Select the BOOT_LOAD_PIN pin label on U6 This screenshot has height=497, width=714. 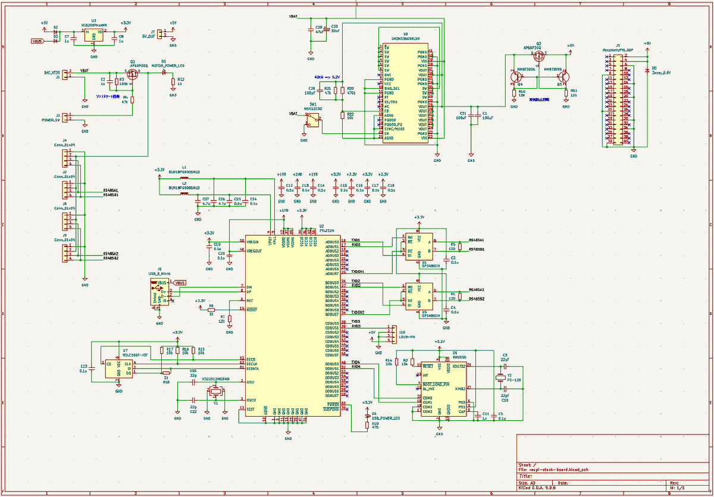[436, 384]
